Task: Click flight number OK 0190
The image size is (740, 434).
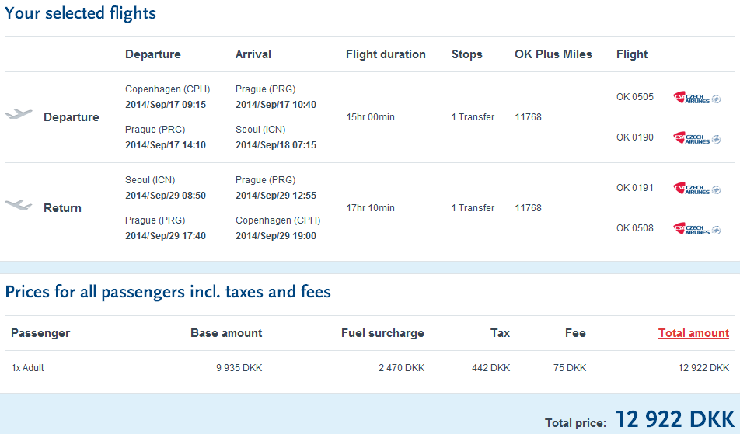Action: pos(635,137)
